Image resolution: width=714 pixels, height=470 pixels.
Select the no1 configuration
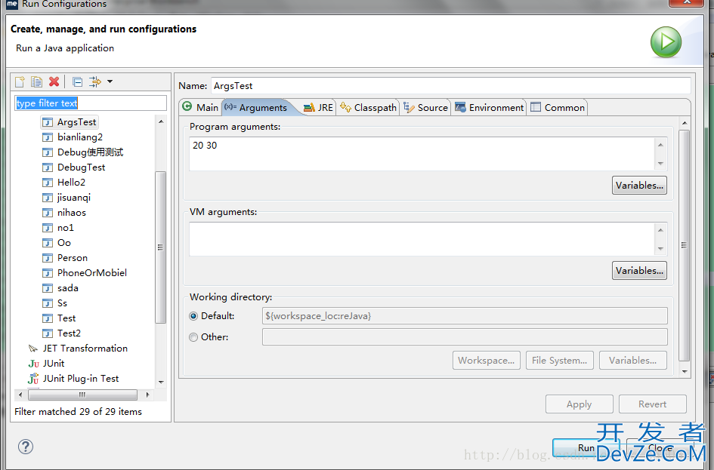coord(66,228)
